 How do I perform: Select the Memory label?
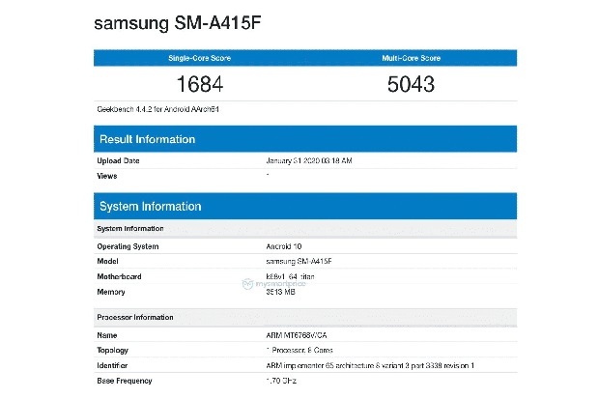point(111,292)
